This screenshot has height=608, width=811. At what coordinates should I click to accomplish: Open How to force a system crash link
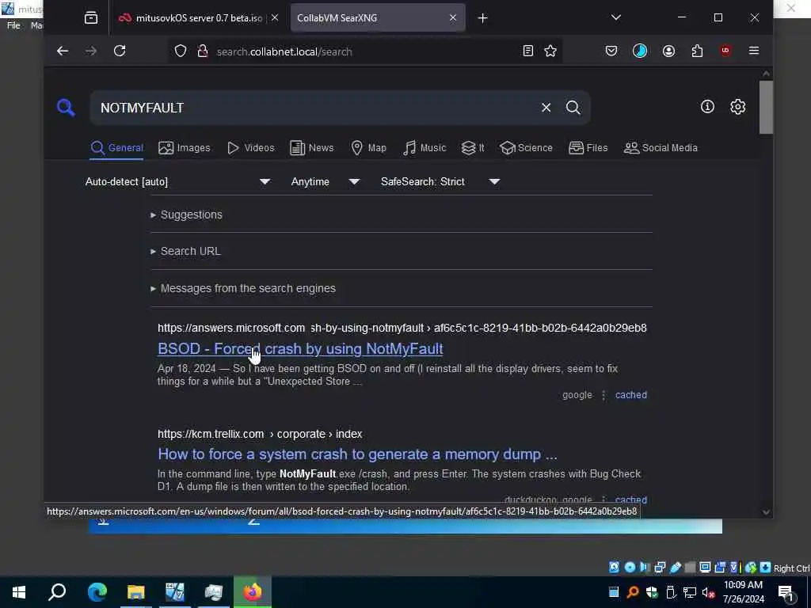tap(357, 454)
